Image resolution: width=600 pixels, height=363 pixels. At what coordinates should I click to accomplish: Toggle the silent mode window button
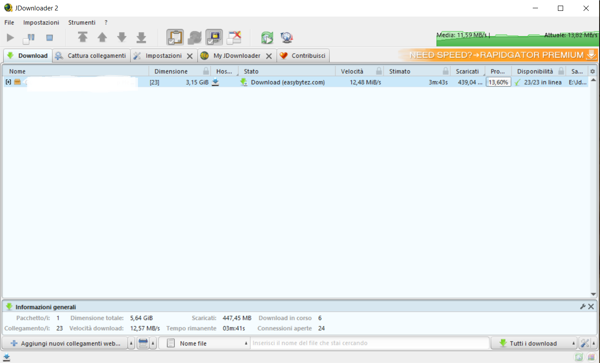[x=234, y=38]
